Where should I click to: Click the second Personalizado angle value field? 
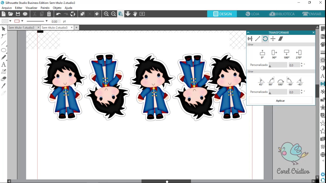click(x=294, y=92)
